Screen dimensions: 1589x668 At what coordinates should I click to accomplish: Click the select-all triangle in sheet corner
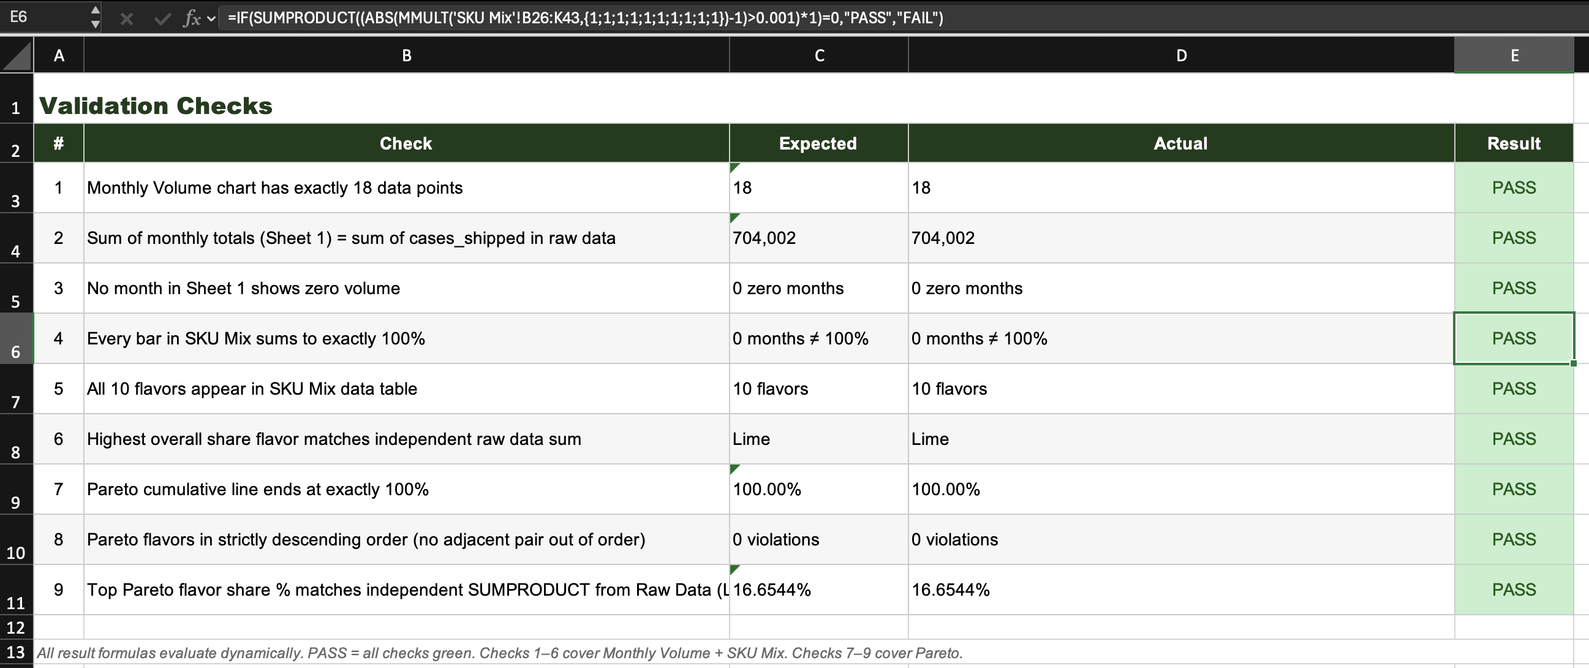[x=17, y=55]
